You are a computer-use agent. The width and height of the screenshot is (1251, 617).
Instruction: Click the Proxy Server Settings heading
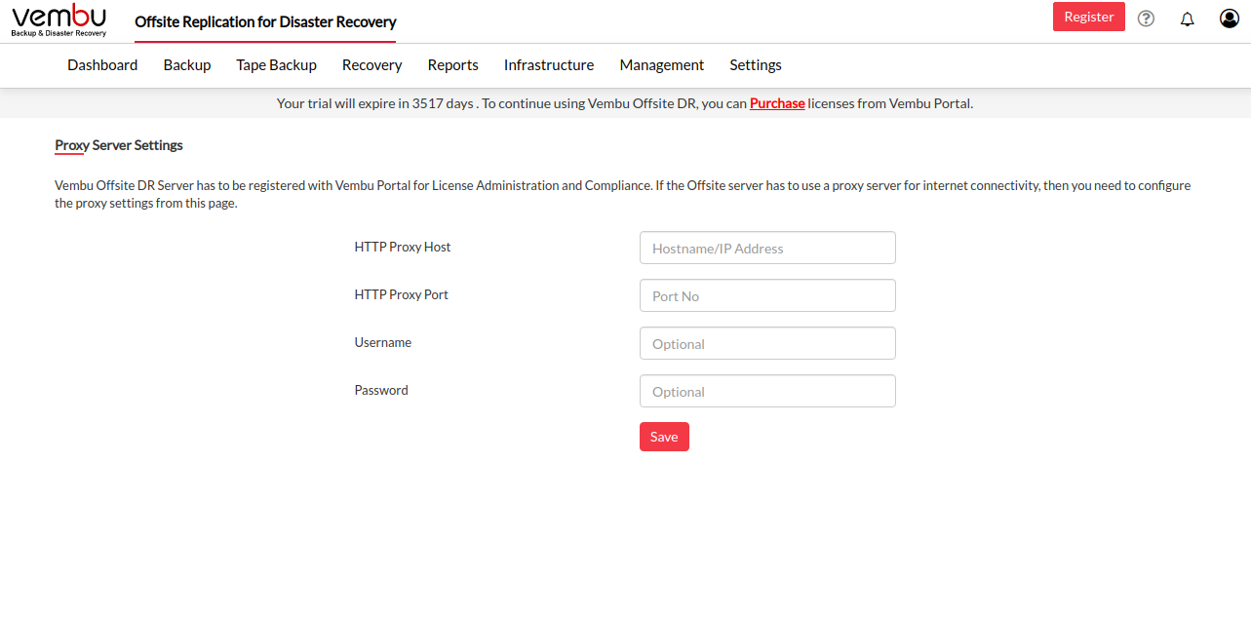pyautogui.click(x=119, y=145)
